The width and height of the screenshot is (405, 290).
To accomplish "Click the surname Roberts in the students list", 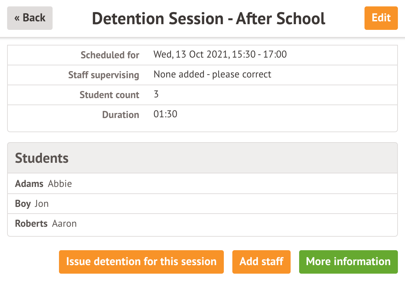I will pos(31,224).
